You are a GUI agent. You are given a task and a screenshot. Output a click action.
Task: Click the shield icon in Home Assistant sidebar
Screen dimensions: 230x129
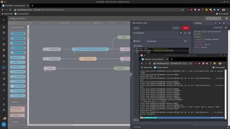pos(4,50)
